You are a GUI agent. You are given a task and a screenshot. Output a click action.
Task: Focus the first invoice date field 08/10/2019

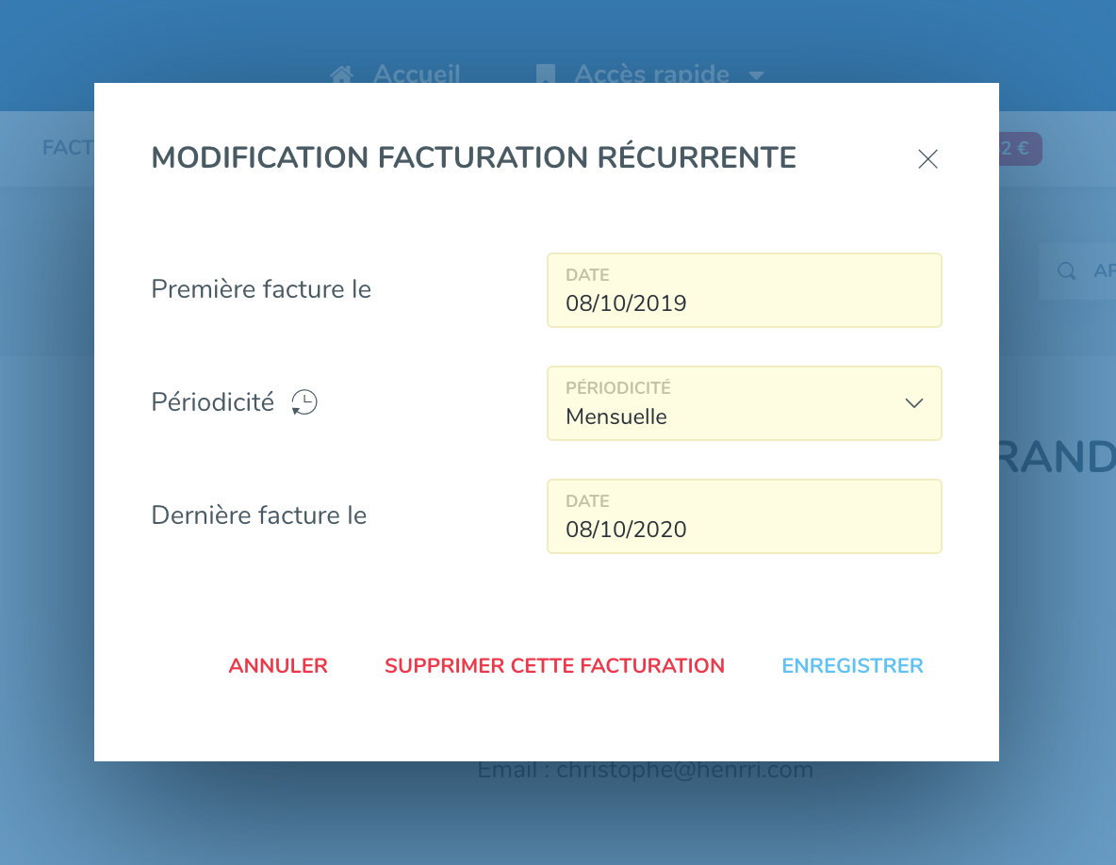[744, 291]
